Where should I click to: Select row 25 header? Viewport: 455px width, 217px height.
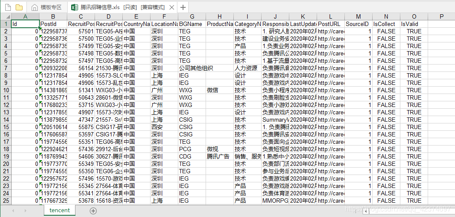pyautogui.click(x=5, y=201)
